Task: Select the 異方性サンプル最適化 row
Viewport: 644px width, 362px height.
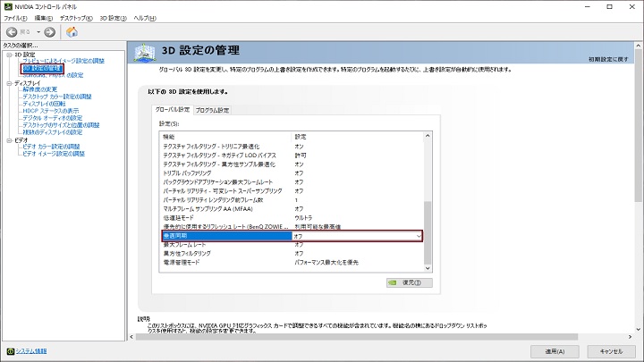Action: [292, 164]
